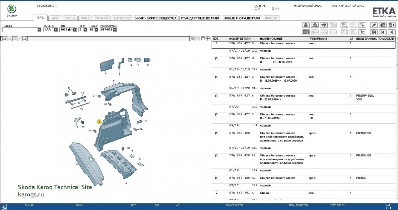
Task: Click the zoom-in magnifier above illustration
Action: point(5,39)
